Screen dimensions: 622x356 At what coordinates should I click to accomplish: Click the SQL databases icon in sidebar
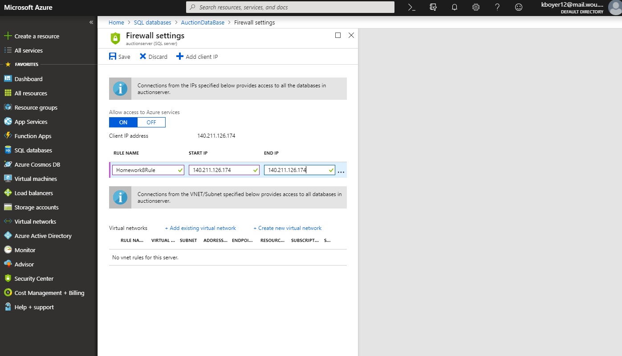coord(8,150)
